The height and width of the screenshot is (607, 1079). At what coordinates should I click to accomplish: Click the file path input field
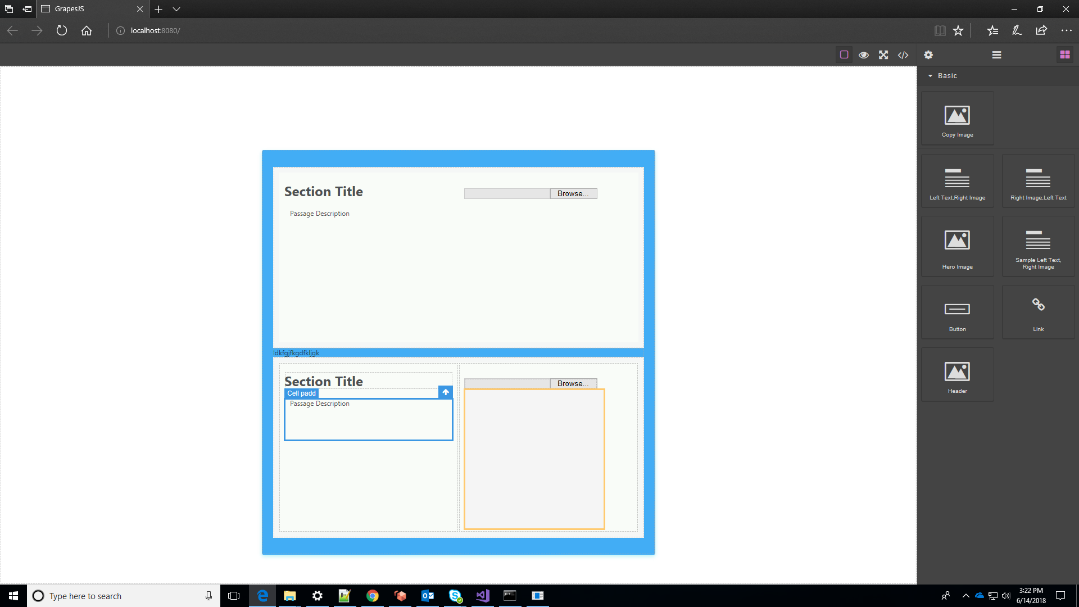pyautogui.click(x=506, y=193)
